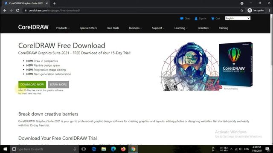
Task: Bookmark this page with the star icon
Action: coord(242,10)
